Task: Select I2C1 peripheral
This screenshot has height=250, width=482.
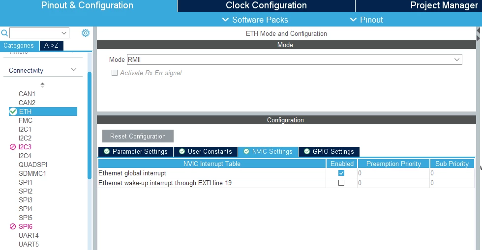Action: point(25,129)
